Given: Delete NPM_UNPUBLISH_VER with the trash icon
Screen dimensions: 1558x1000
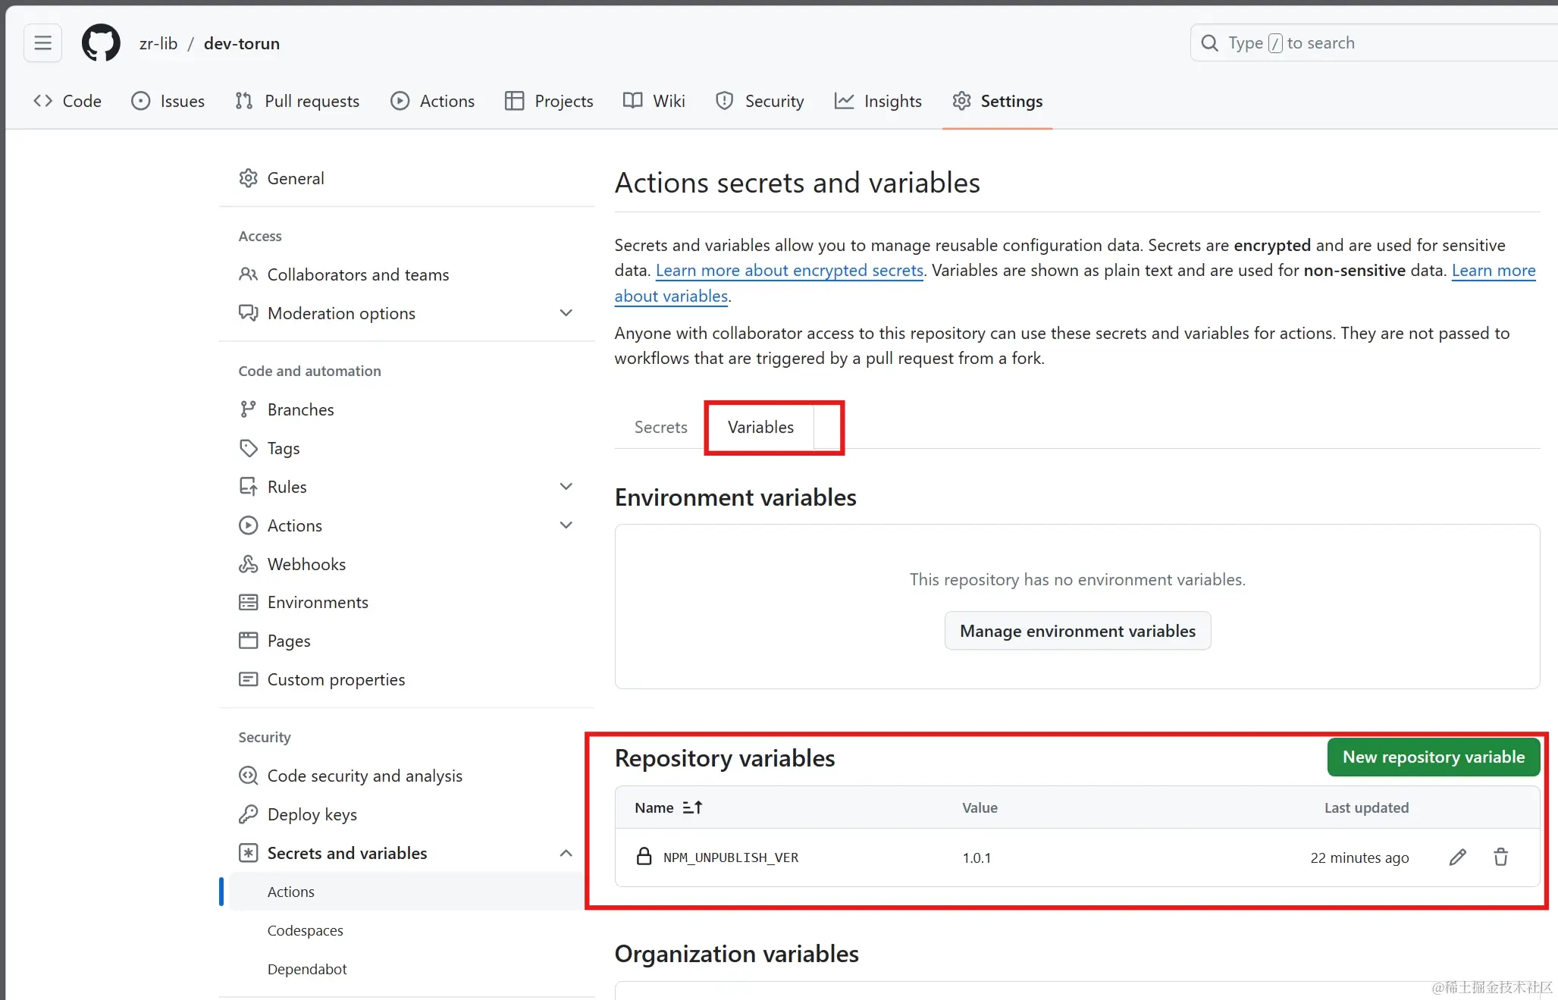Looking at the screenshot, I should (x=1500, y=857).
